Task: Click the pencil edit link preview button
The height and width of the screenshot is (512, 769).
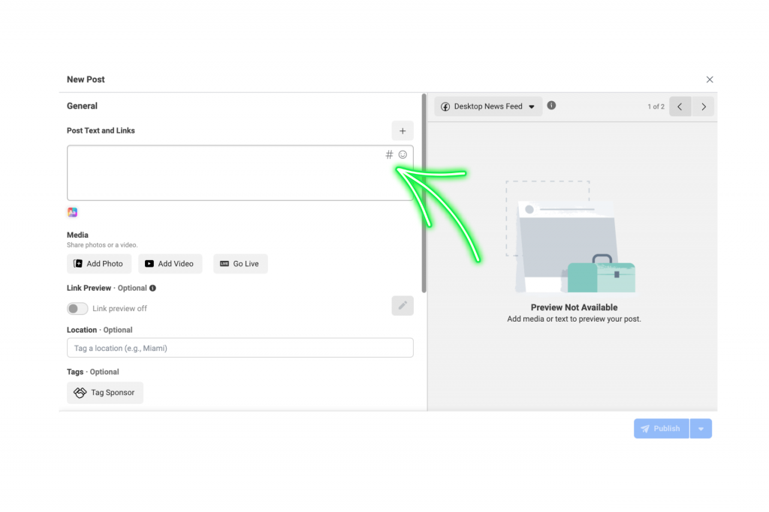Action: pos(403,306)
